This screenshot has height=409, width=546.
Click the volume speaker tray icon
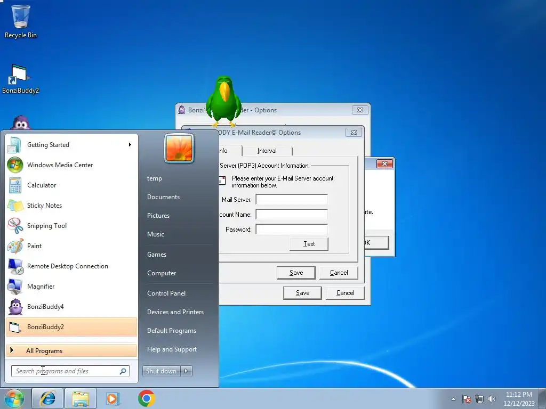492,399
